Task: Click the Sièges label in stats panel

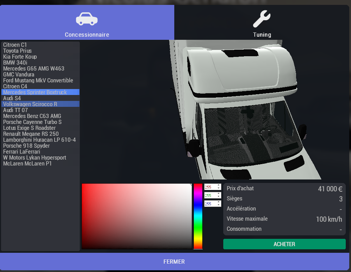Action: (x=234, y=198)
